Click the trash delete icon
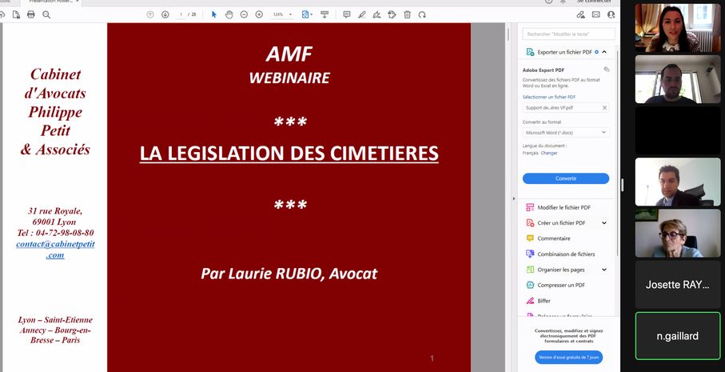The width and height of the screenshot is (725, 372). point(407,14)
